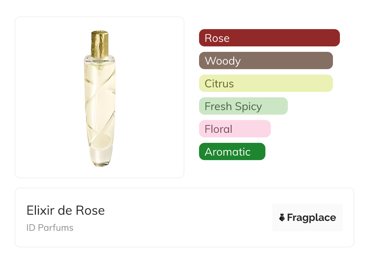Click the gold cap of the perfume bottle

tap(100, 44)
